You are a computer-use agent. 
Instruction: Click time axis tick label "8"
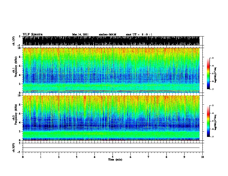coord(166,157)
